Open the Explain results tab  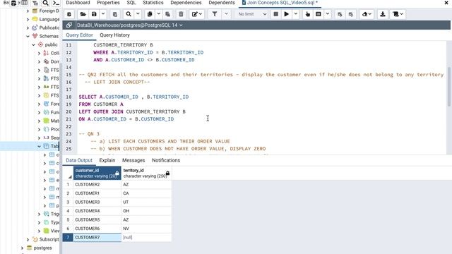[x=107, y=160]
